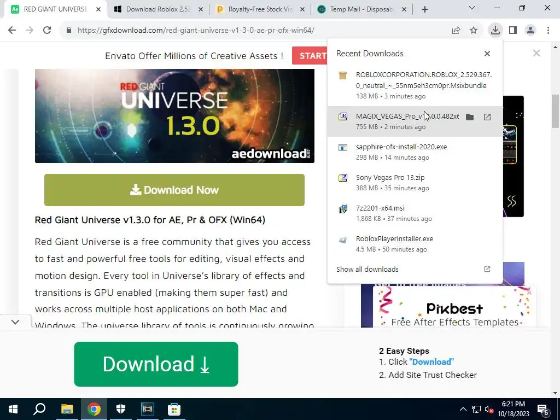Switch to Download Roblox tab
Image resolution: width=560 pixels, height=420 pixels.
coord(158,9)
